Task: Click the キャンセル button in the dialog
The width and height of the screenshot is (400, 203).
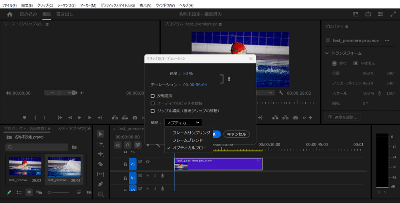Action: [236, 134]
